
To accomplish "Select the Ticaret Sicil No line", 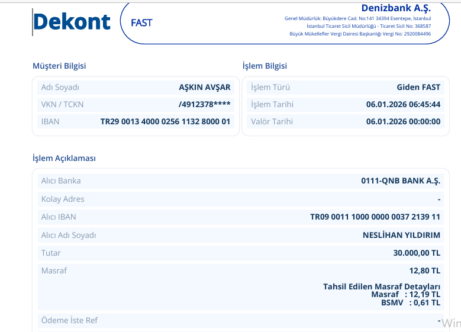I will pos(369,26).
